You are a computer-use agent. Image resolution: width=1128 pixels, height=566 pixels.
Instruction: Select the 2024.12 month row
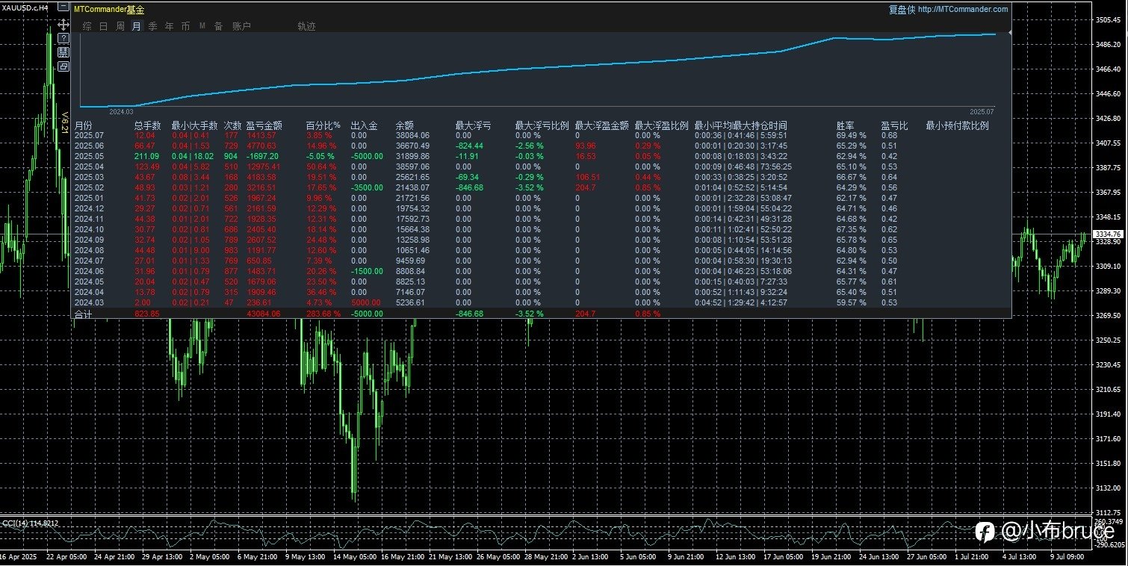[x=542, y=208]
